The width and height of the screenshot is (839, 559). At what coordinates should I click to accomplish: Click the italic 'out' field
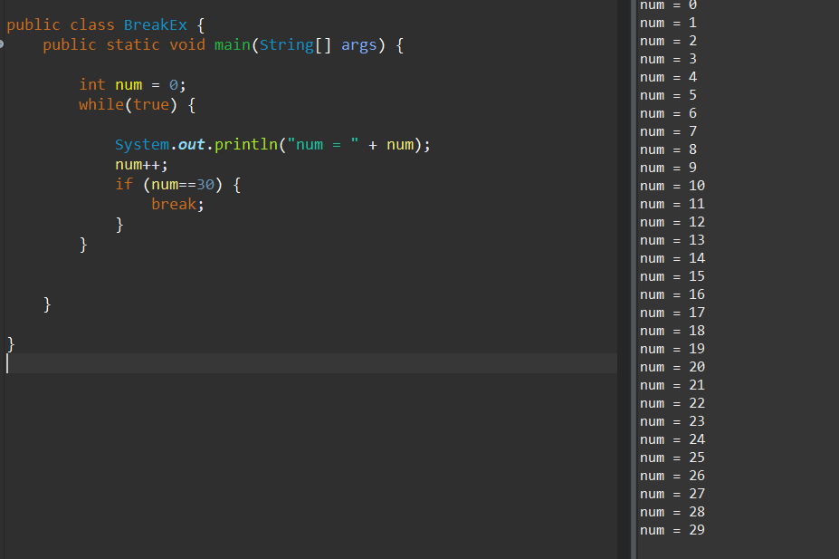(192, 145)
